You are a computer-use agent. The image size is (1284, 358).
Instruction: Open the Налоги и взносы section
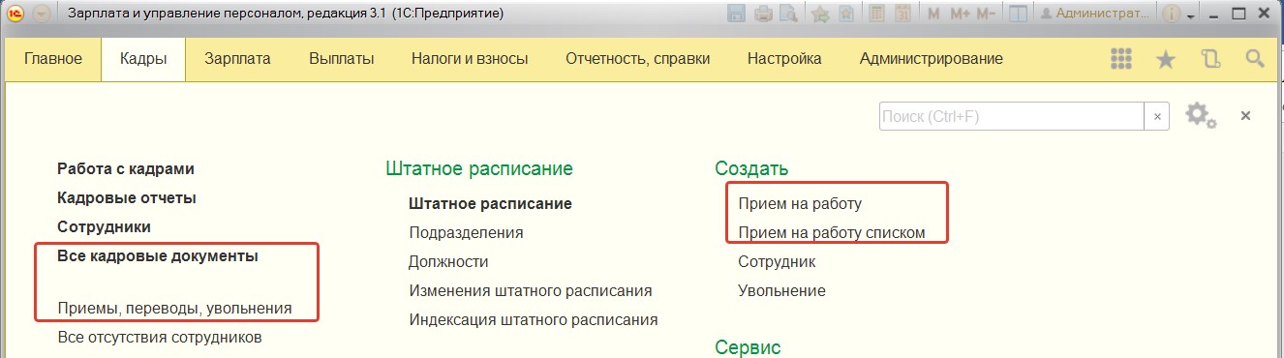[x=470, y=58]
